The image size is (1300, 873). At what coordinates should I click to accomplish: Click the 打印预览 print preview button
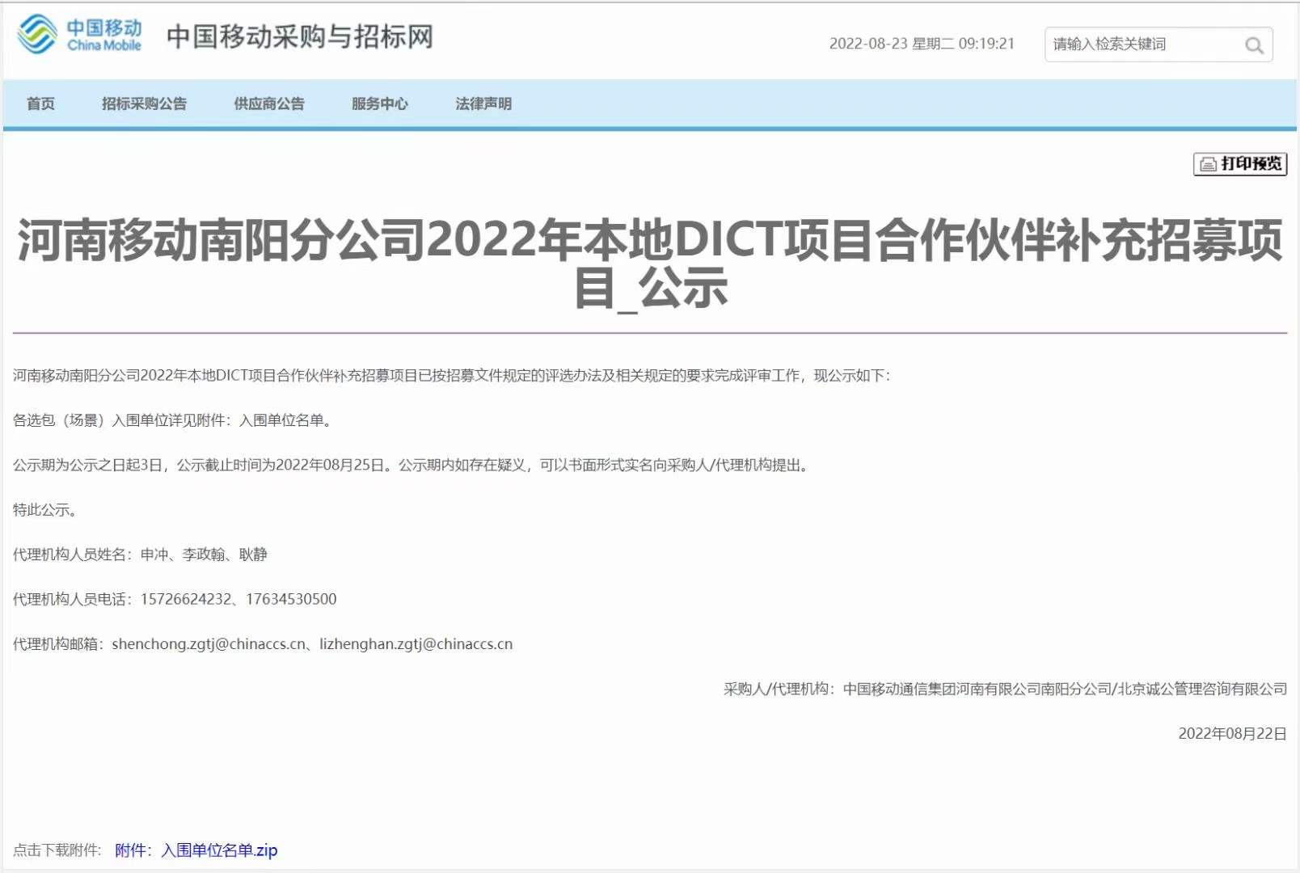coord(1240,164)
